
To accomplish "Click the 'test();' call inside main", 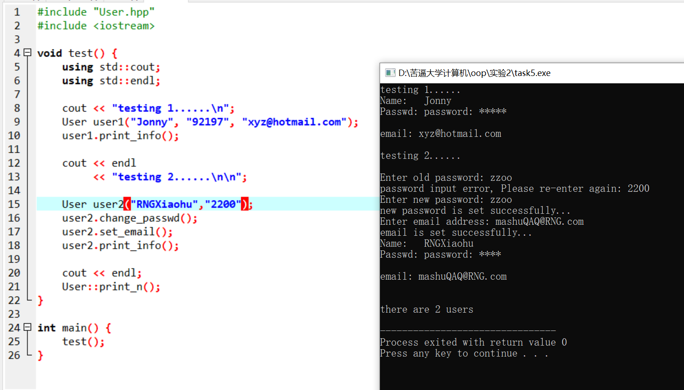I will [83, 341].
